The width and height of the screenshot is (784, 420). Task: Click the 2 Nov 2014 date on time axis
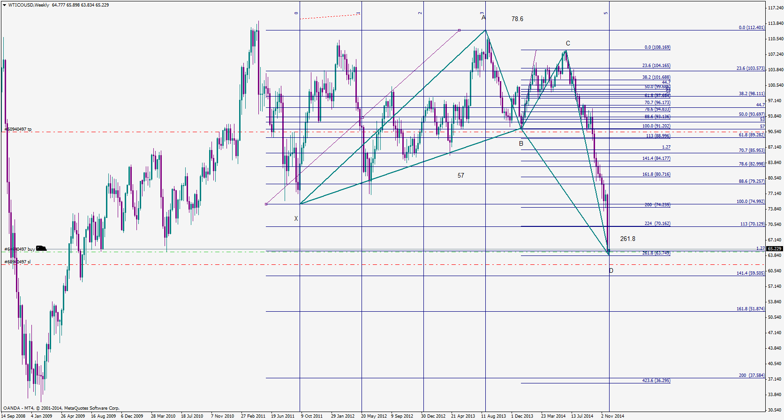tap(612, 416)
